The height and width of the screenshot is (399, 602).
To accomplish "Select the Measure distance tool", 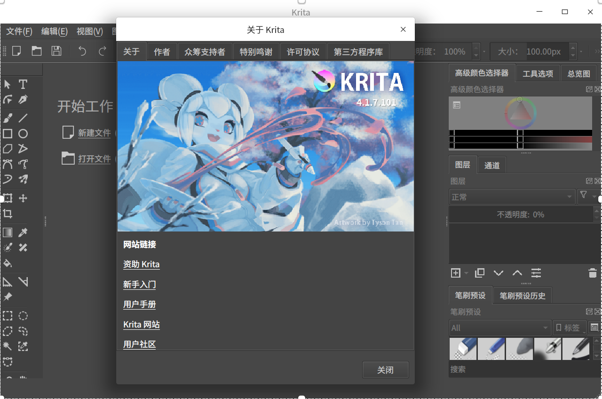I will coord(23,282).
